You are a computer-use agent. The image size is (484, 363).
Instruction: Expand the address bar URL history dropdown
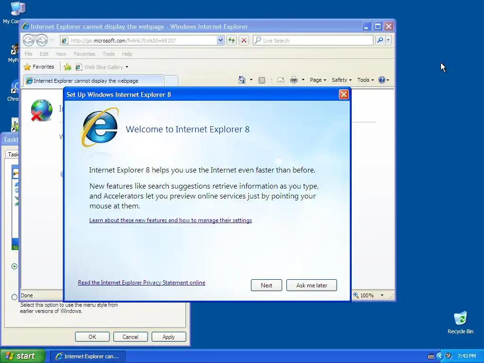220,40
